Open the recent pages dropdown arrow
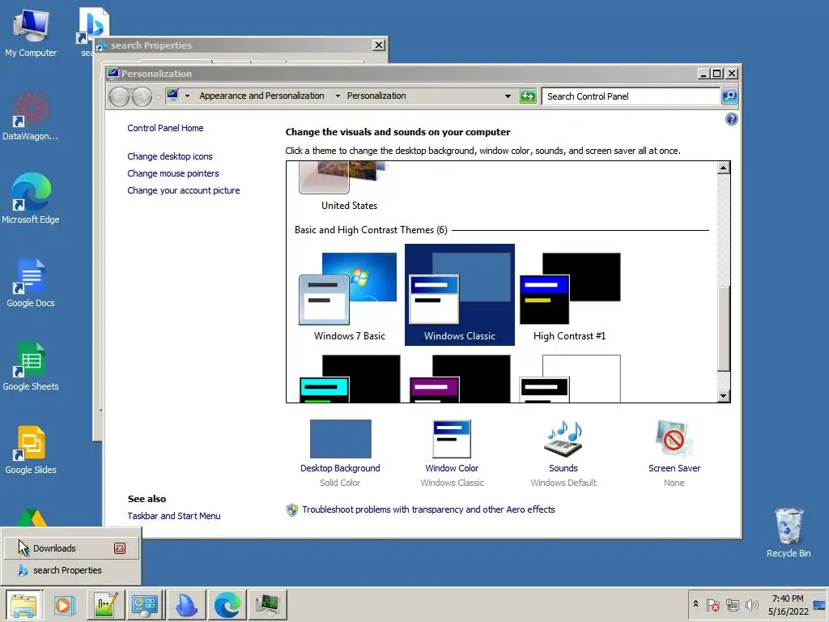The image size is (829, 622). pos(158,98)
